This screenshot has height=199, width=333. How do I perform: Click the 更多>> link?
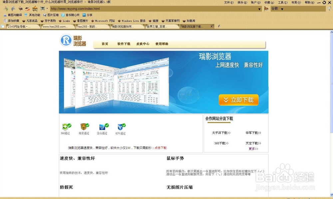point(253,149)
